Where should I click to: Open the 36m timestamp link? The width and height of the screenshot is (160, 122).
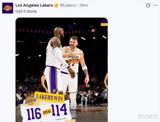[83, 5]
